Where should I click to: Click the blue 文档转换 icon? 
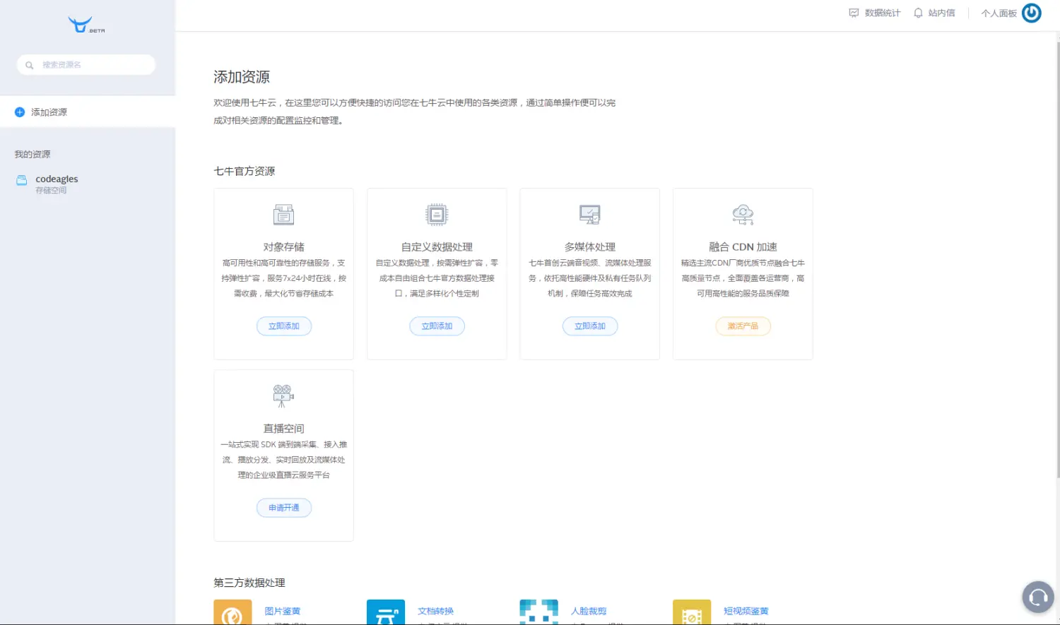[386, 612]
